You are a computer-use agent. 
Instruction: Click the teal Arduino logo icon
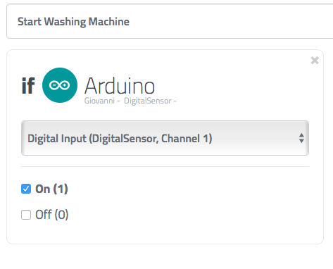pyautogui.click(x=60, y=85)
